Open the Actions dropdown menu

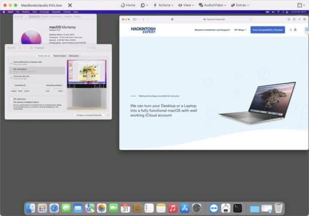[163, 5]
